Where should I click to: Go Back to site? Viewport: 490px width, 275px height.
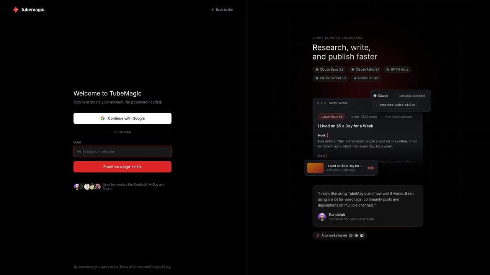[x=222, y=10]
